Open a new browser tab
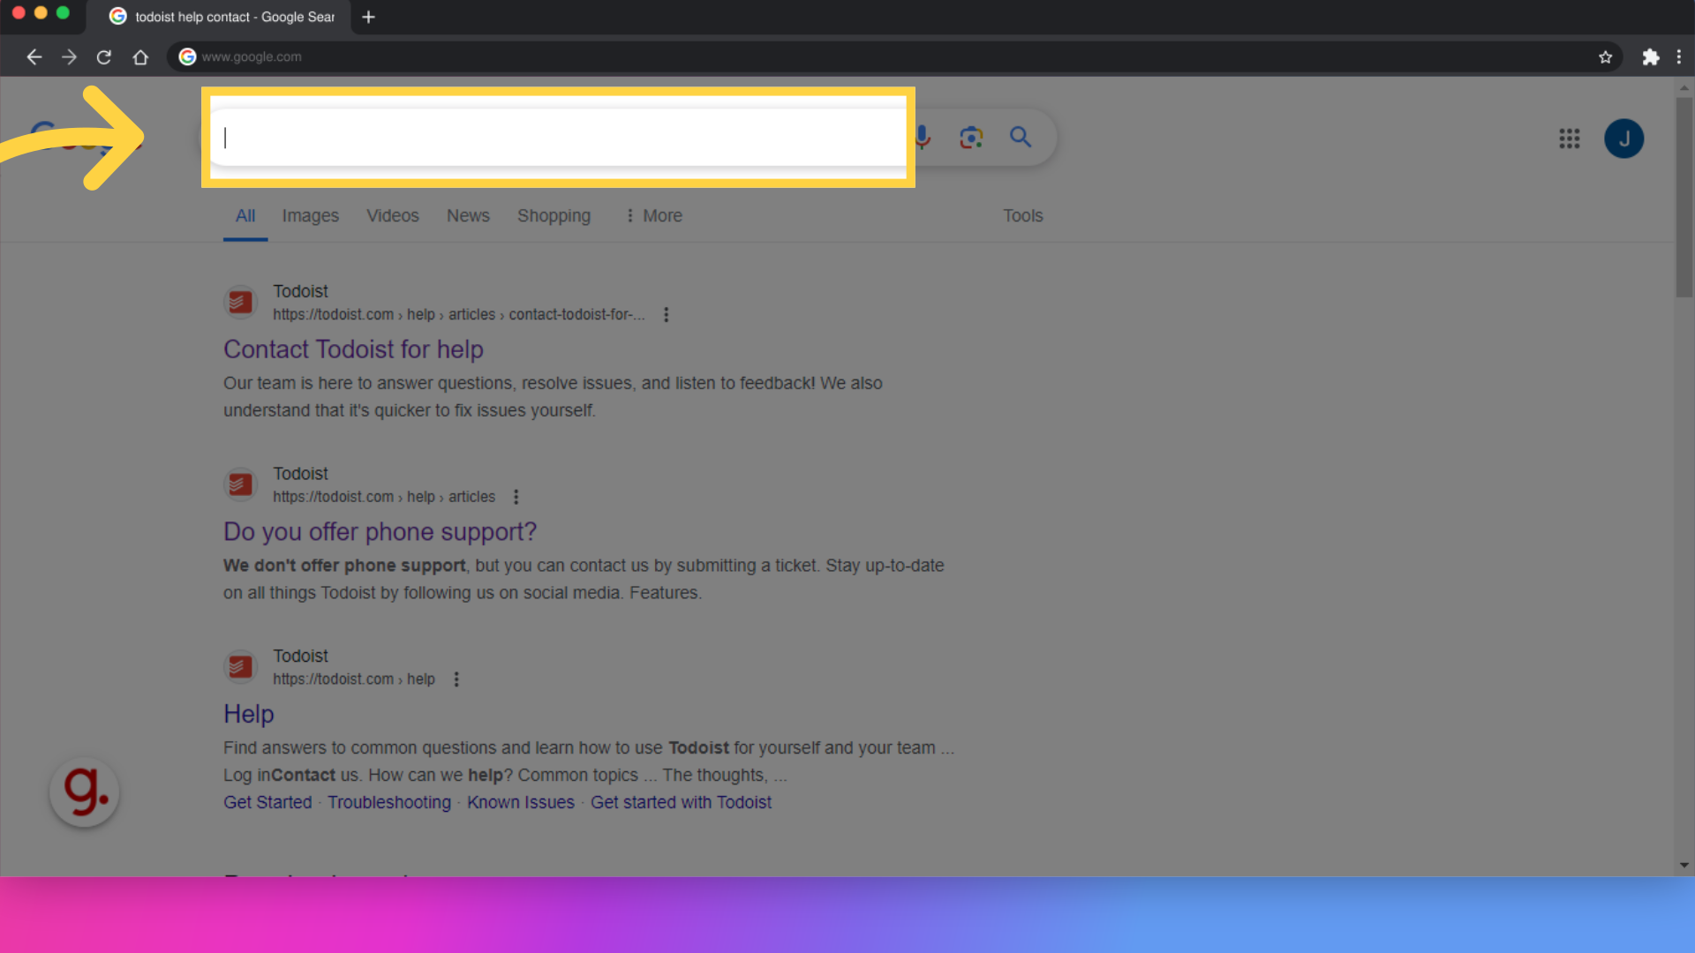This screenshot has height=953, width=1695. 369,17
